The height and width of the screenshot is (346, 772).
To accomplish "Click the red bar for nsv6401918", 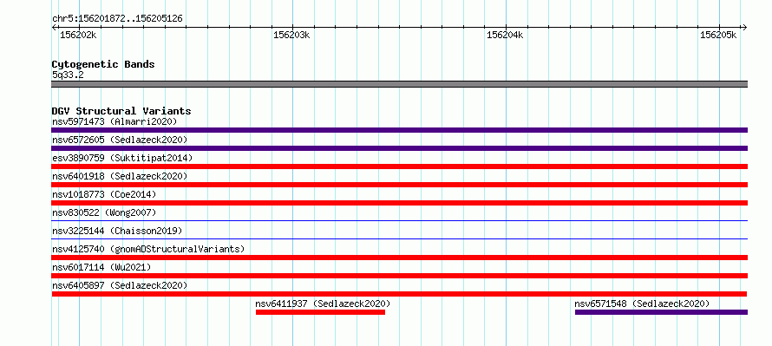I will 399,185.
